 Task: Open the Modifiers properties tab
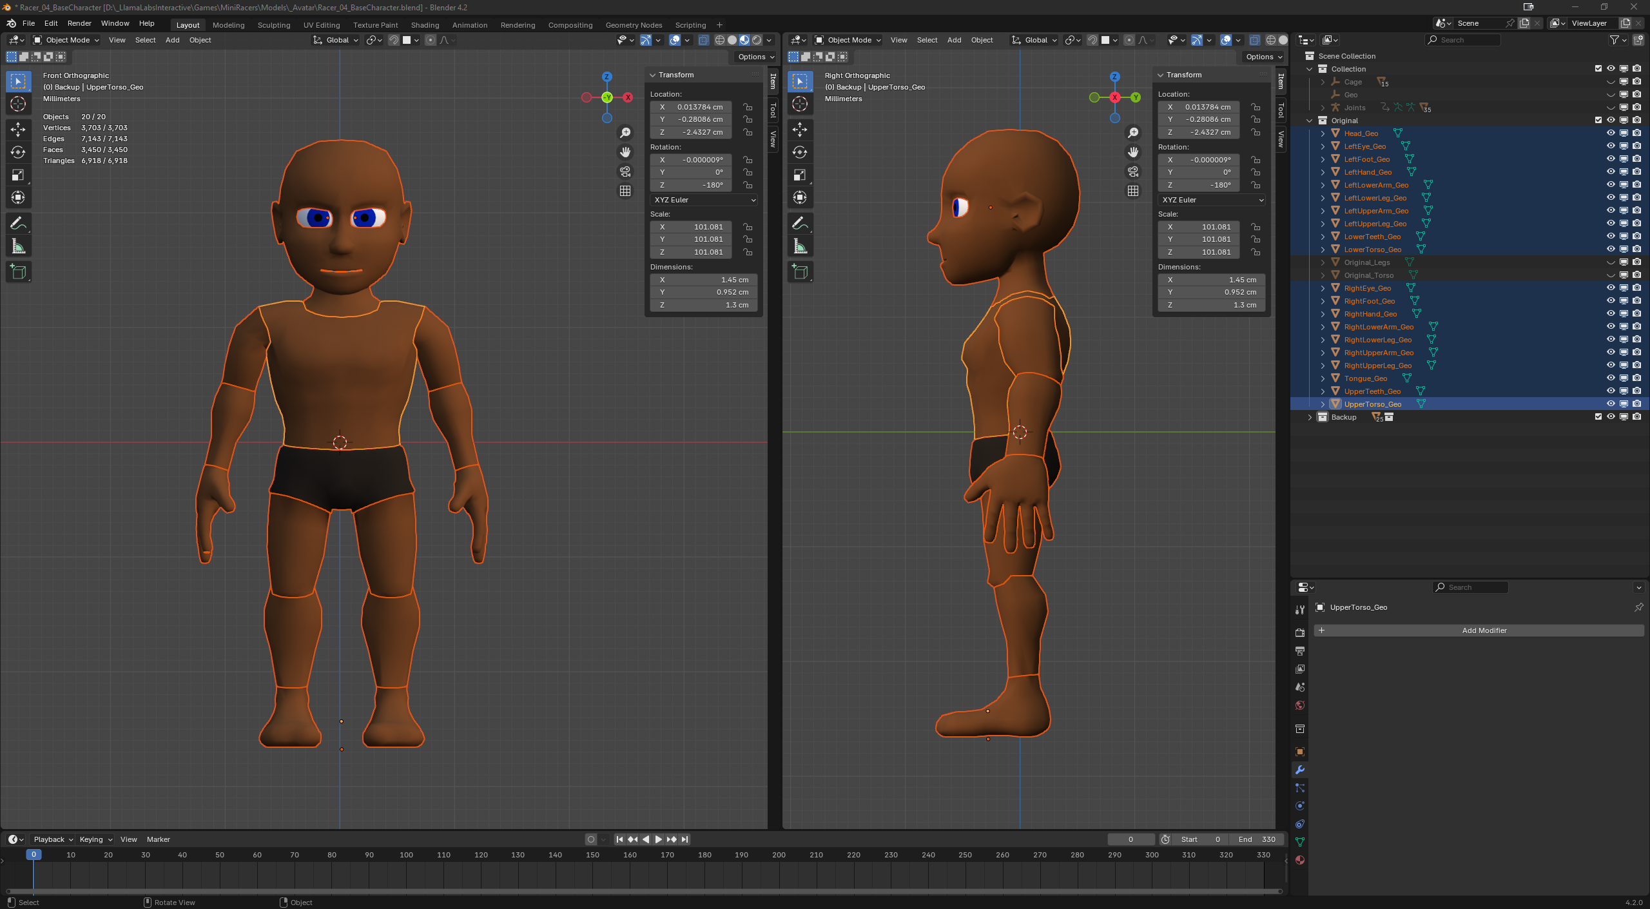[1300, 770]
